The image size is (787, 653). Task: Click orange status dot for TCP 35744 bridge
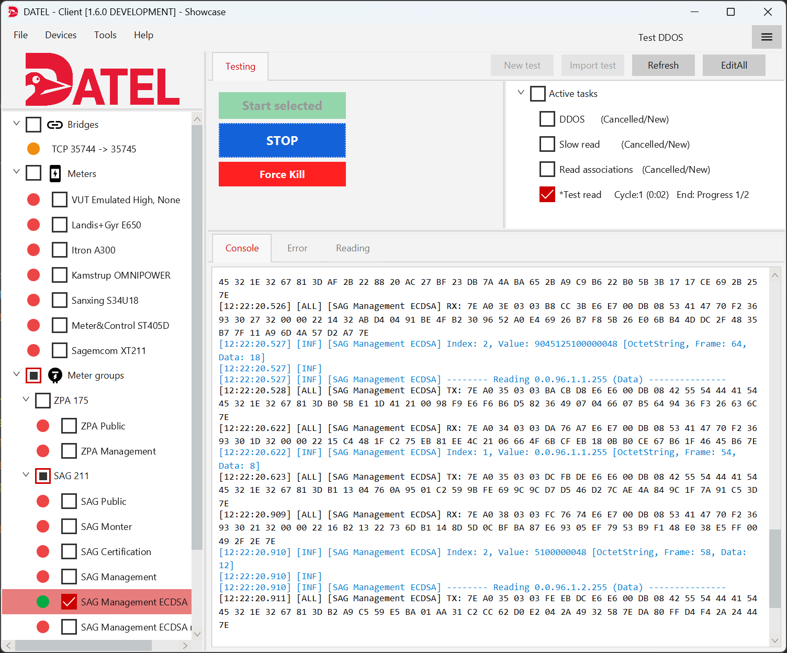click(33, 149)
